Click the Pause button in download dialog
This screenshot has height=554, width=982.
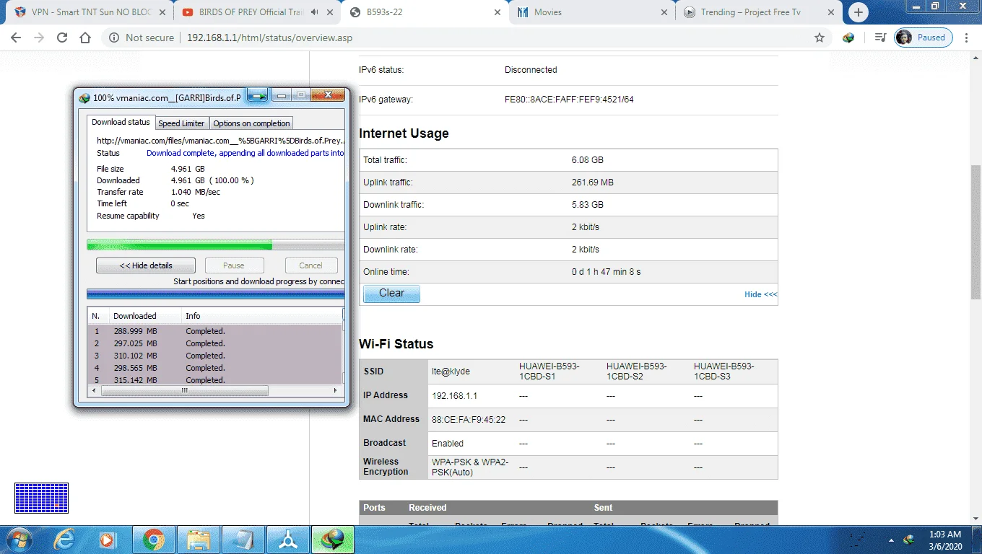click(234, 265)
